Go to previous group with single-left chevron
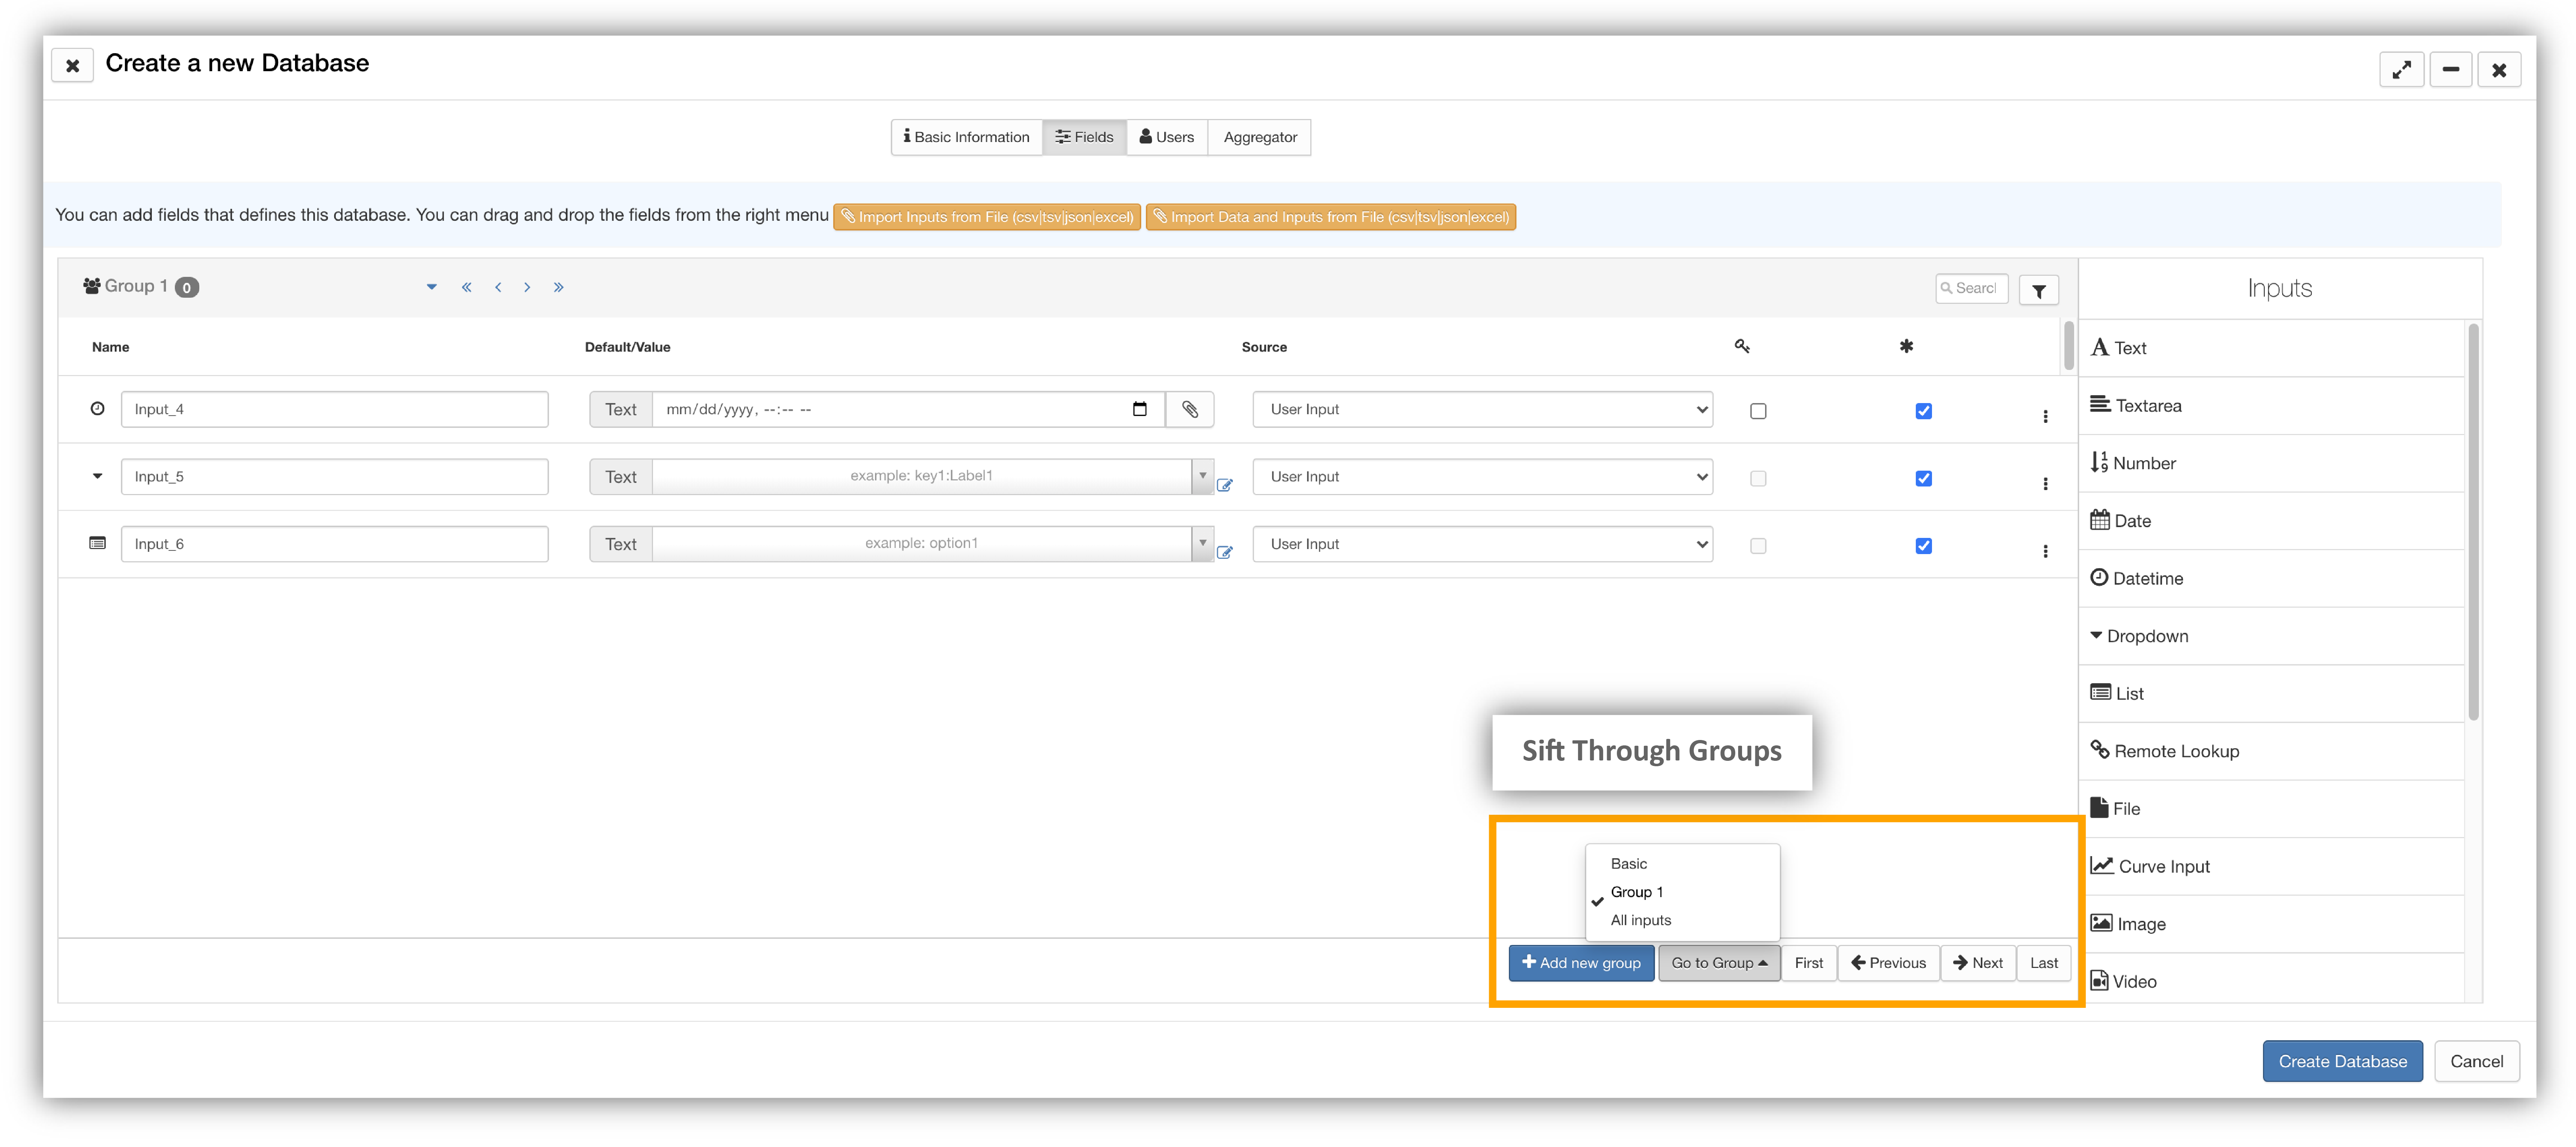This screenshot has height=1147, width=2576. tap(498, 288)
